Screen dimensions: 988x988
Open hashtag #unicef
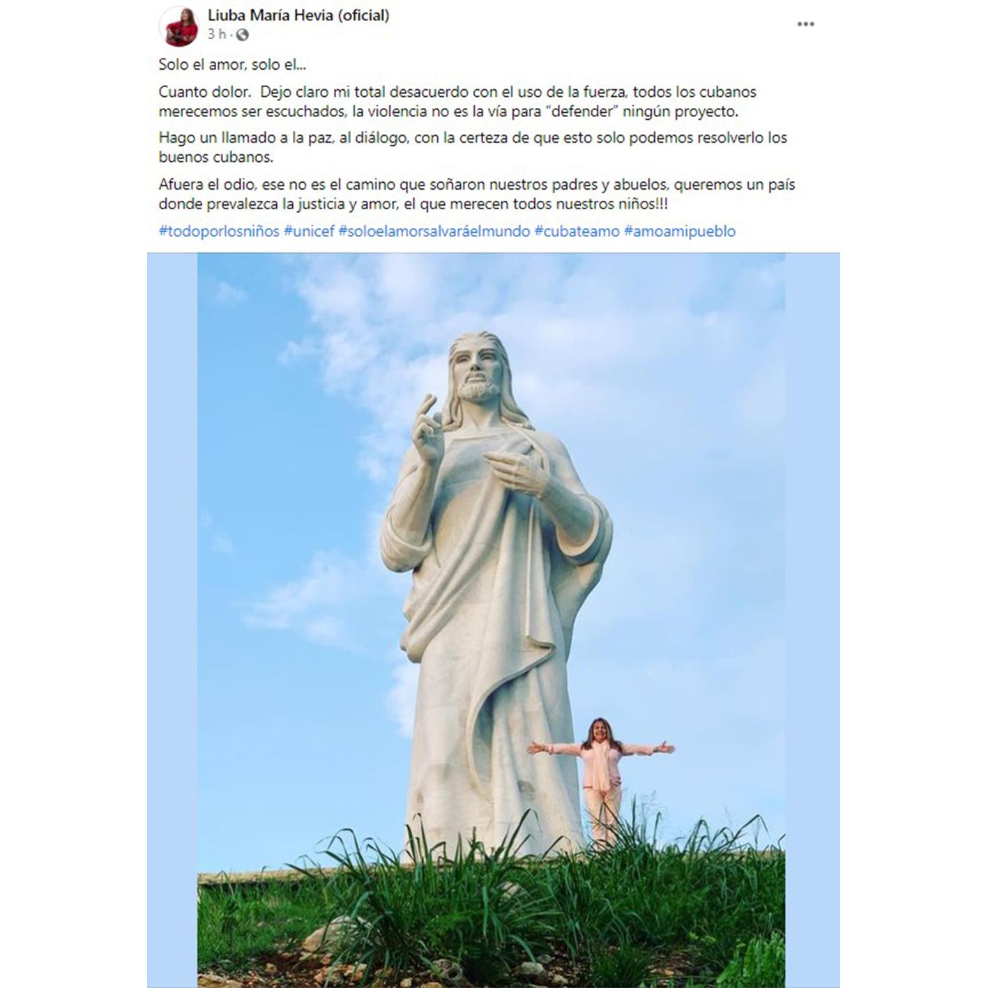309,231
